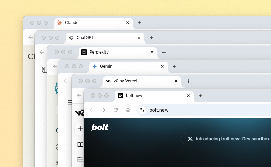This screenshot has height=167, width=271.
Task: Open a new tab in the Gemini window
Action: coord(175,66)
